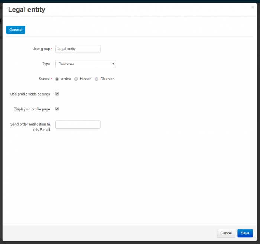Toggle Use profile fields settings checkbox
Screen dimensions: 260x244
(x=57, y=94)
